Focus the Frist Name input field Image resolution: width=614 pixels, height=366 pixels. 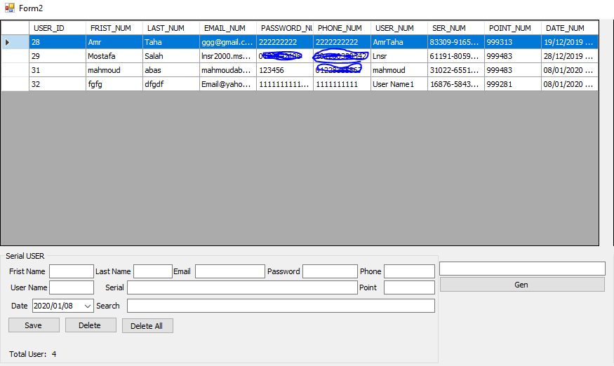[71, 271]
